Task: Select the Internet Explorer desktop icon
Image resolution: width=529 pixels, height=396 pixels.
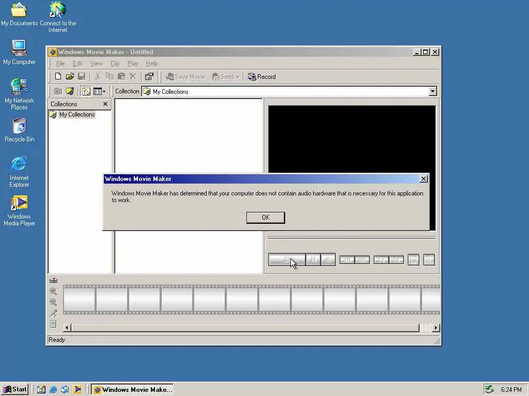Action: click(19, 172)
